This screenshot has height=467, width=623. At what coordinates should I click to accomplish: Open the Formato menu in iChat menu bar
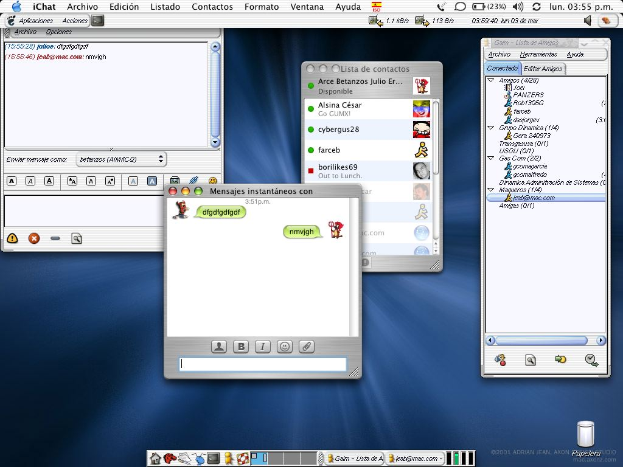coord(262,7)
